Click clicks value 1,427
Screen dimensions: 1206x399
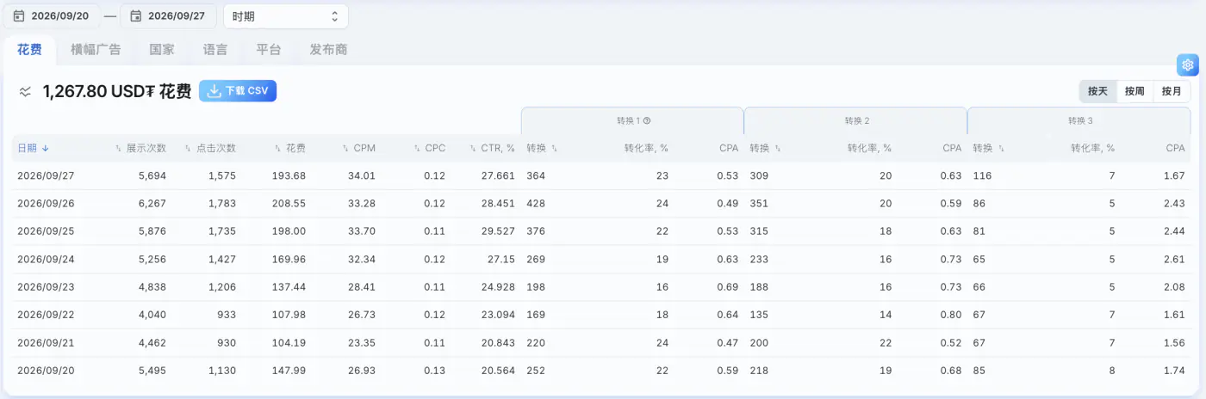tap(222, 259)
